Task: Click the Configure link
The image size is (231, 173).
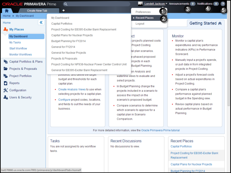Action: pyautogui.click(x=64, y=100)
